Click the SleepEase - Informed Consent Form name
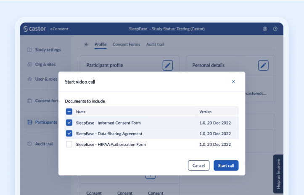Image resolution: width=304 pixels, height=196 pixels. 108,123
